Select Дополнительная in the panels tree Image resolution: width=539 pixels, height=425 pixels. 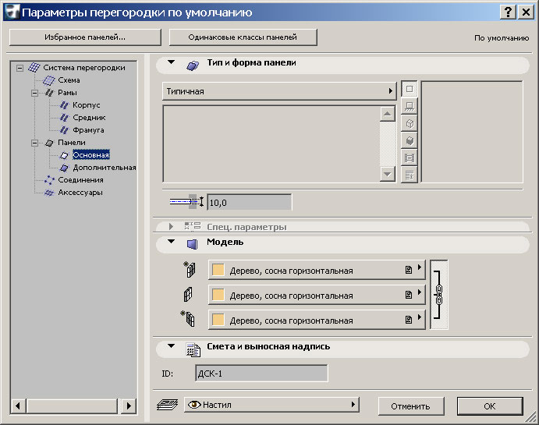[x=104, y=168]
